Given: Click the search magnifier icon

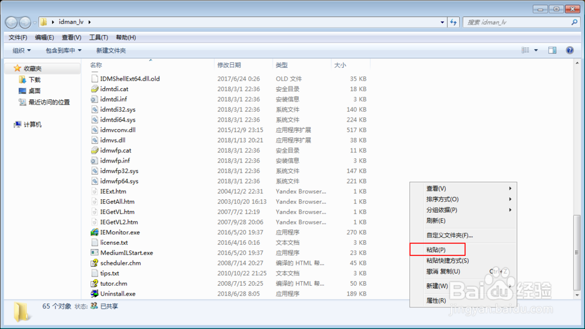Looking at the screenshot, I should pos(574,22).
